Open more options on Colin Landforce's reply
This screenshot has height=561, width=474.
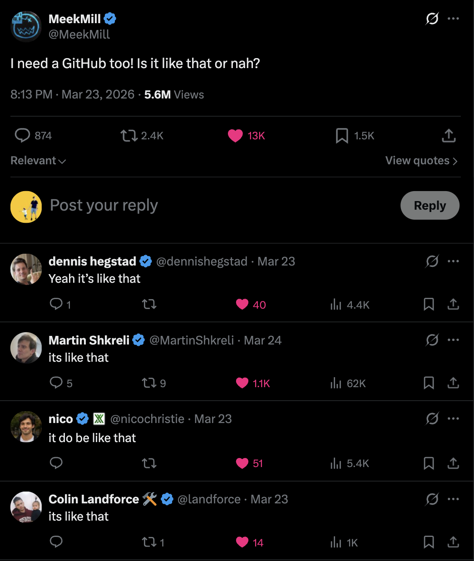point(453,499)
